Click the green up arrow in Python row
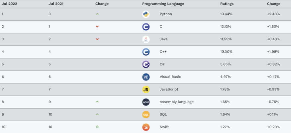291x133 pixels. [97, 14]
